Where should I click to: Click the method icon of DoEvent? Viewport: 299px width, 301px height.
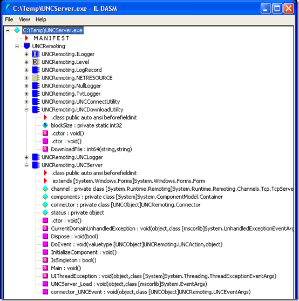tap(45, 244)
